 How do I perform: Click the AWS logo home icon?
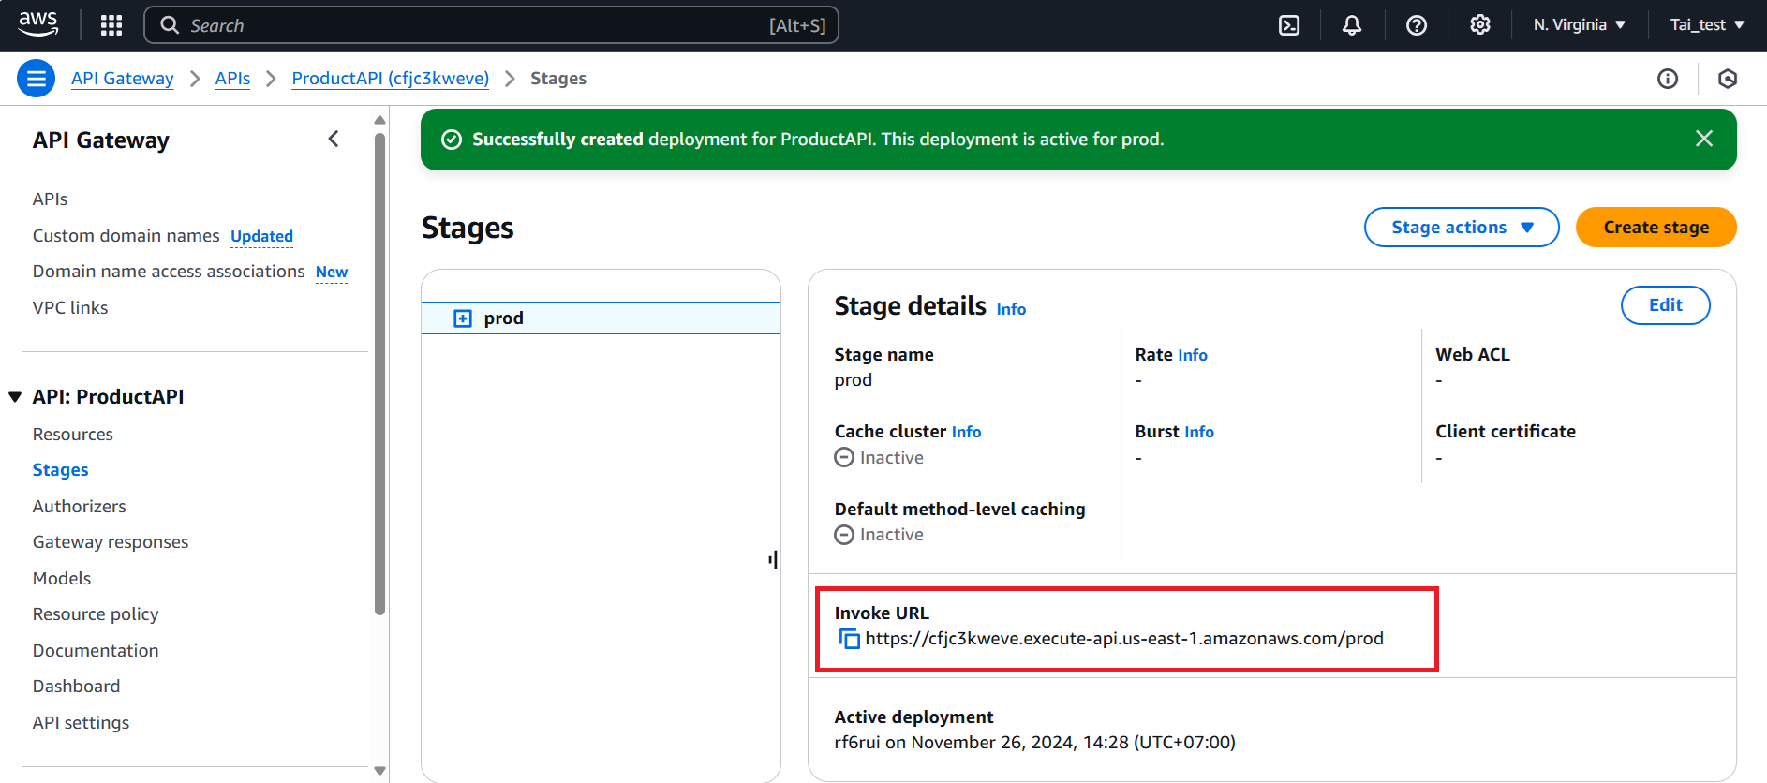pos(38,24)
